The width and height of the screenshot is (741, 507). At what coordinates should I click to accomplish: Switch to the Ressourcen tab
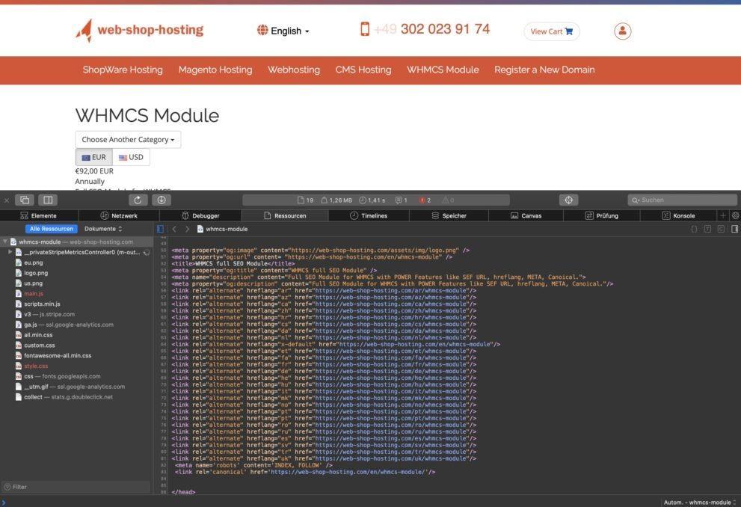tap(285, 216)
